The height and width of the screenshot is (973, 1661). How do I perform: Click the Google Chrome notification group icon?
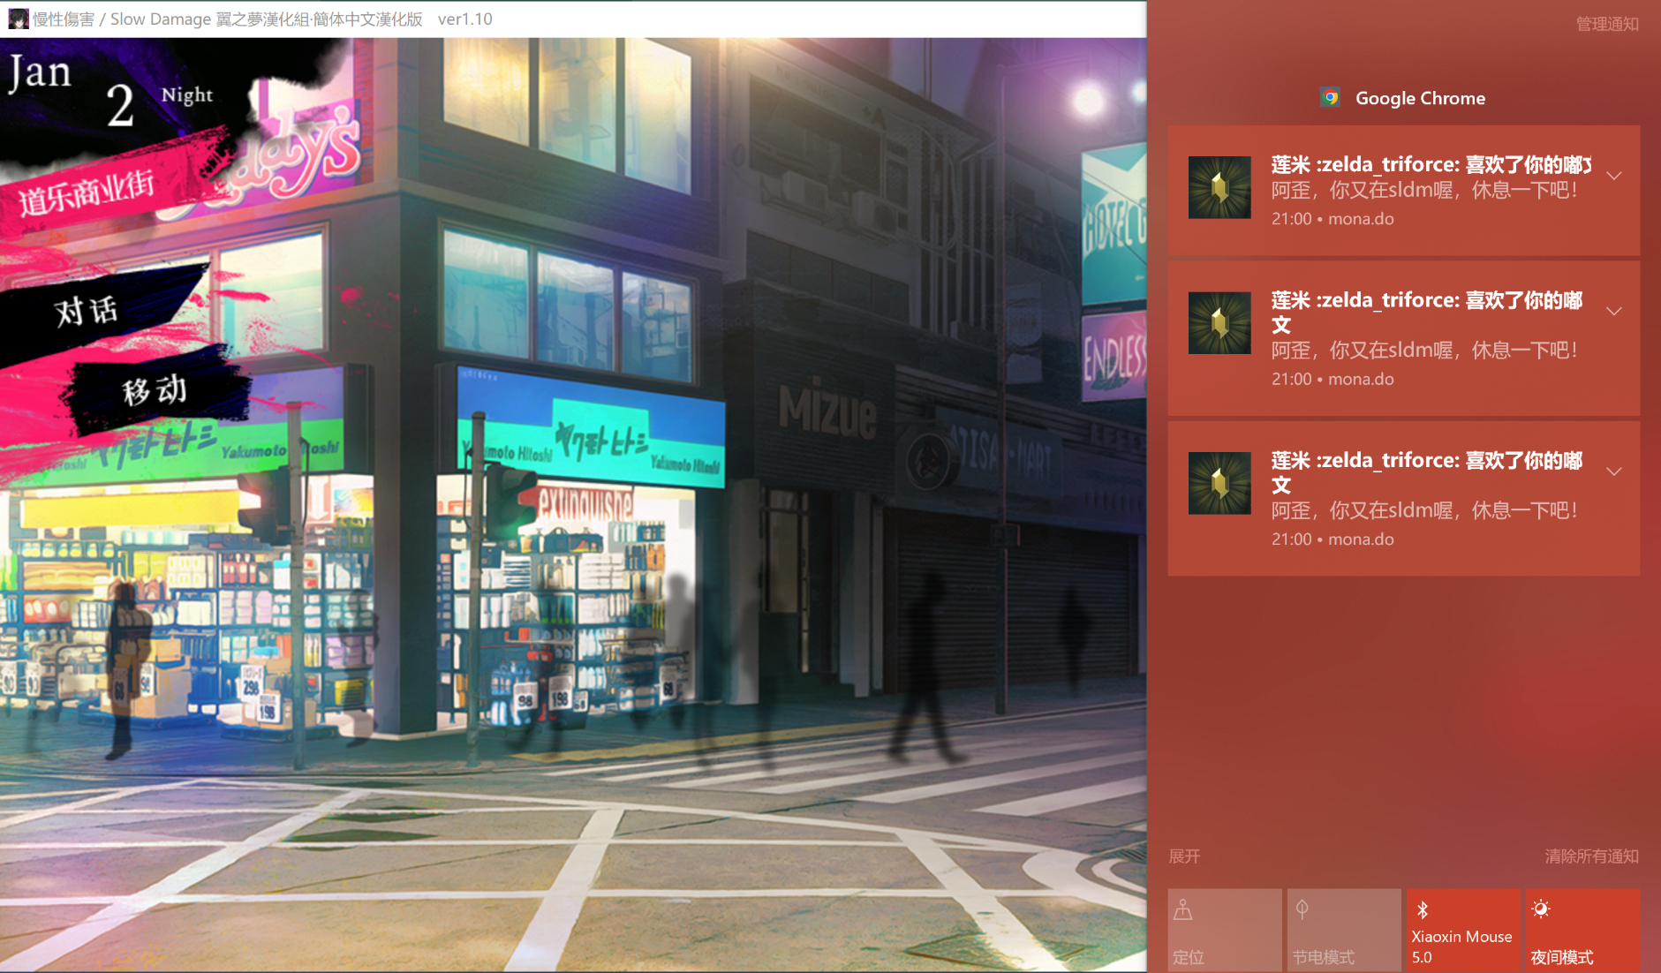pyautogui.click(x=1330, y=98)
